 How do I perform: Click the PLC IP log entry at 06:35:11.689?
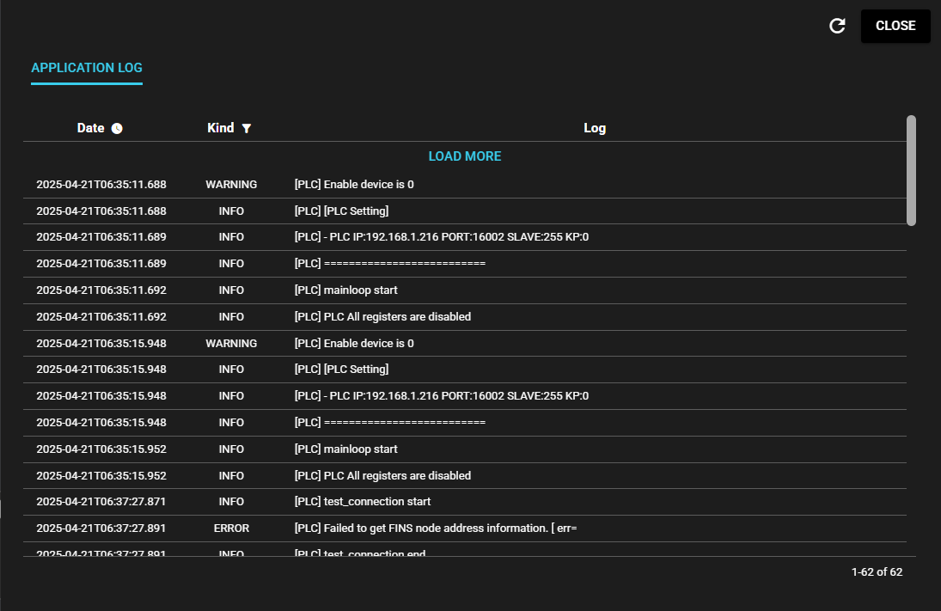pyautogui.click(x=441, y=237)
